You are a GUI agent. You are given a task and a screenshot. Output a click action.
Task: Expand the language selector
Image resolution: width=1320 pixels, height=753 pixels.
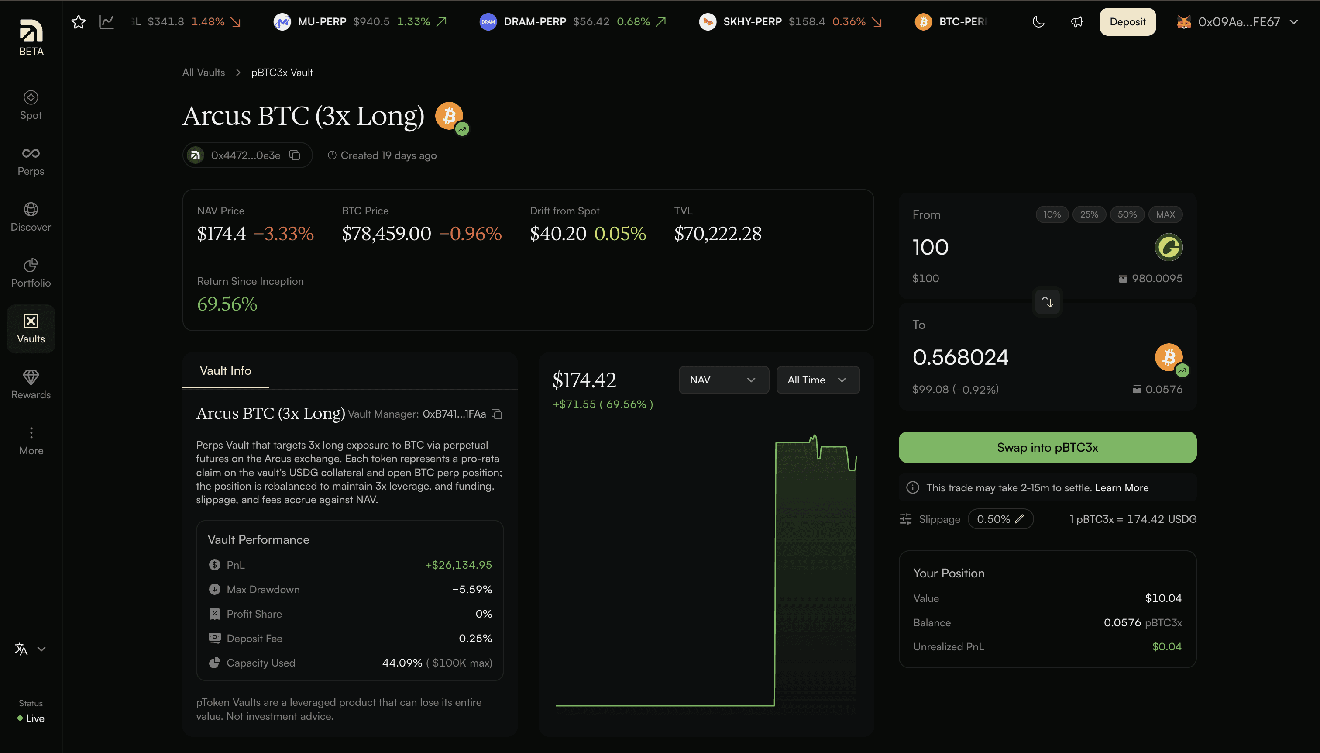click(31, 649)
